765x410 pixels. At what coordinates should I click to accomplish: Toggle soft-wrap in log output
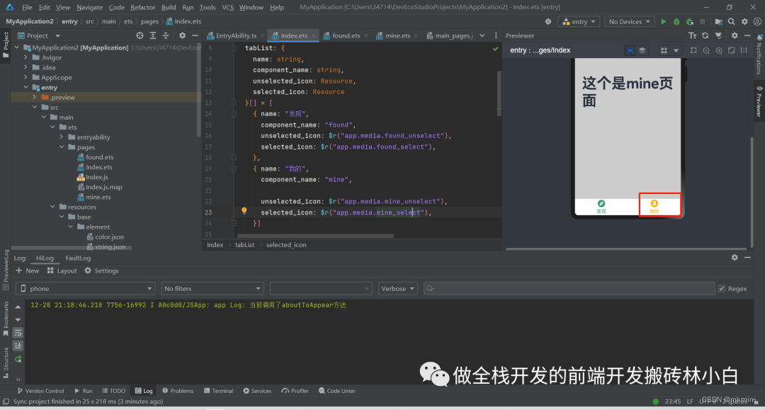(18, 333)
